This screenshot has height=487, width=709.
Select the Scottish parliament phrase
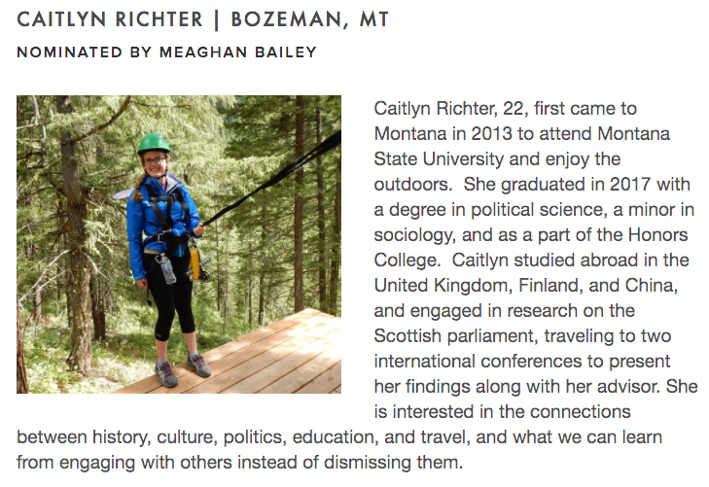(456, 336)
